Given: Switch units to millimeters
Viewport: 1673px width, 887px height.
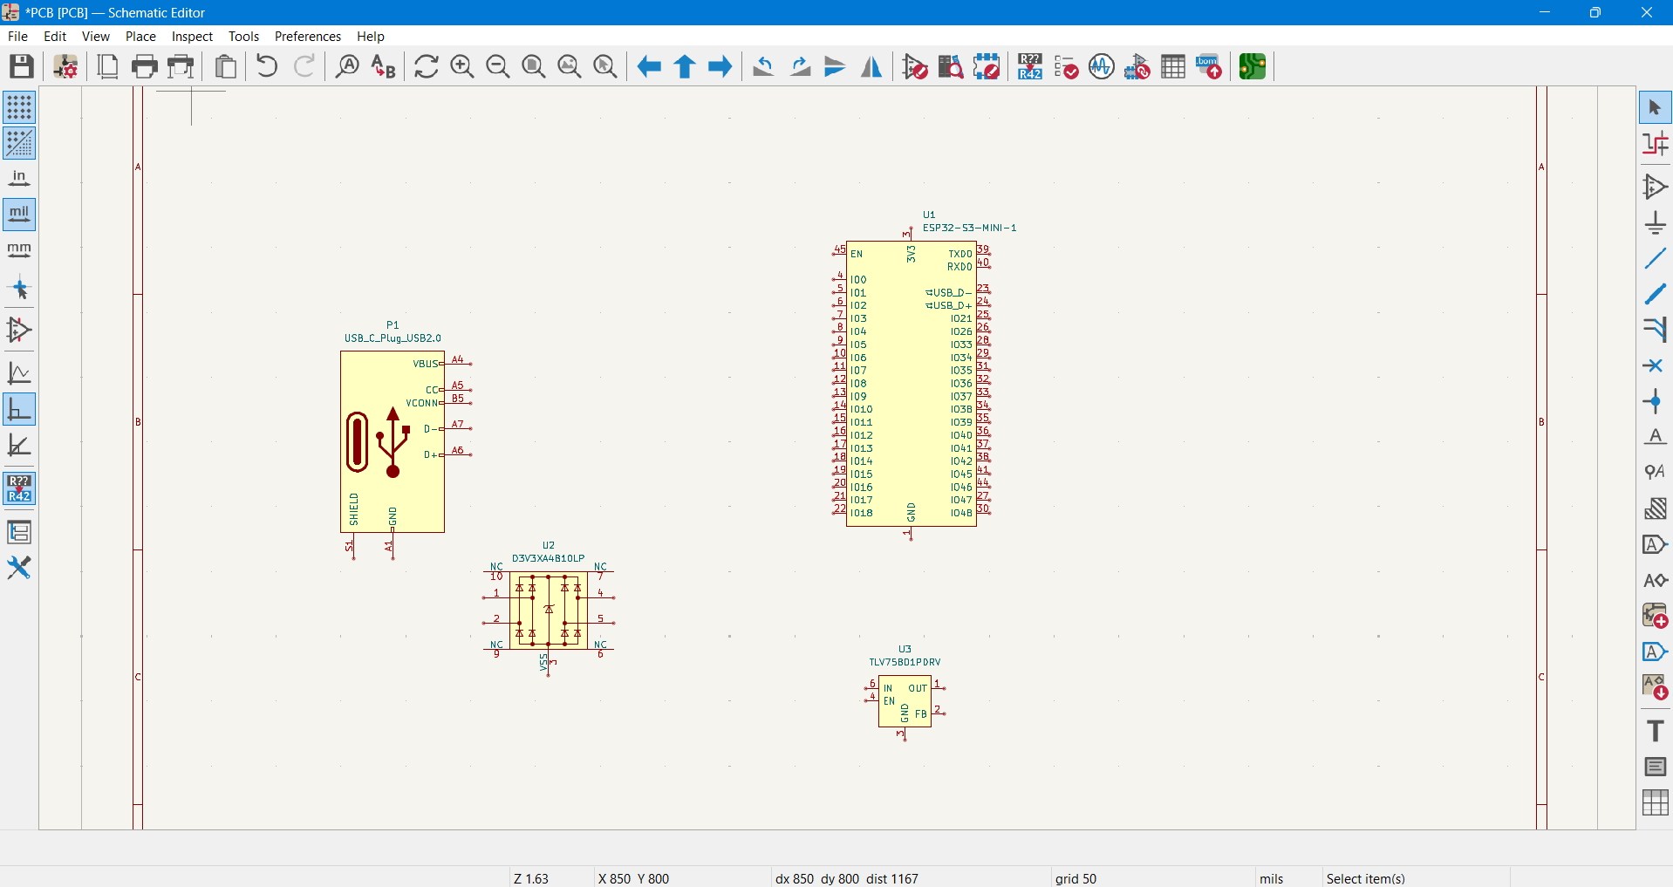Looking at the screenshot, I should [x=19, y=250].
